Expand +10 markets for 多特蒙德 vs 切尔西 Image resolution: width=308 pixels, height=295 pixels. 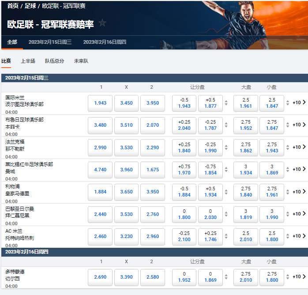(299, 277)
